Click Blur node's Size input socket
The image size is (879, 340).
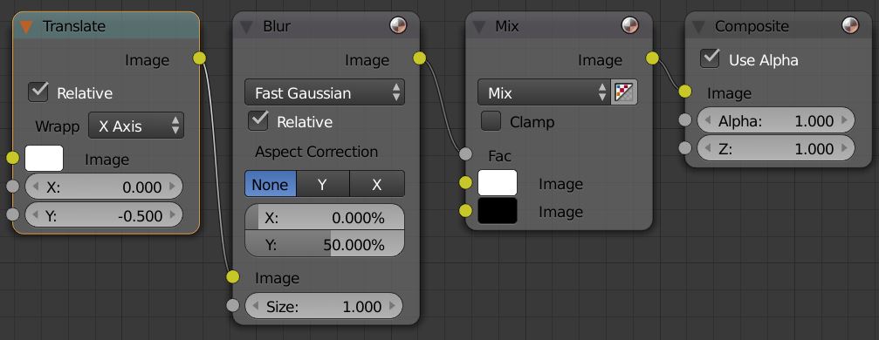[x=233, y=305]
